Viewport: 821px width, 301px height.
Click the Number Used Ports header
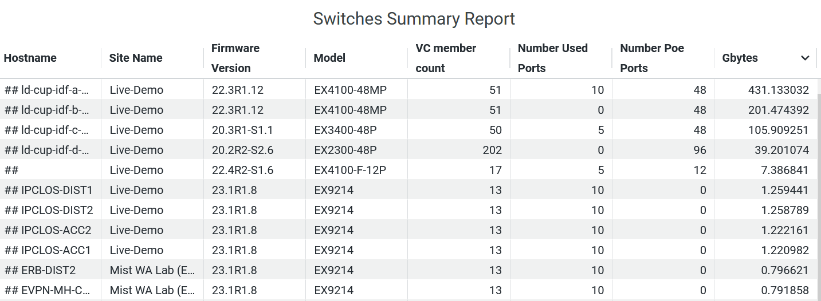[x=553, y=58]
